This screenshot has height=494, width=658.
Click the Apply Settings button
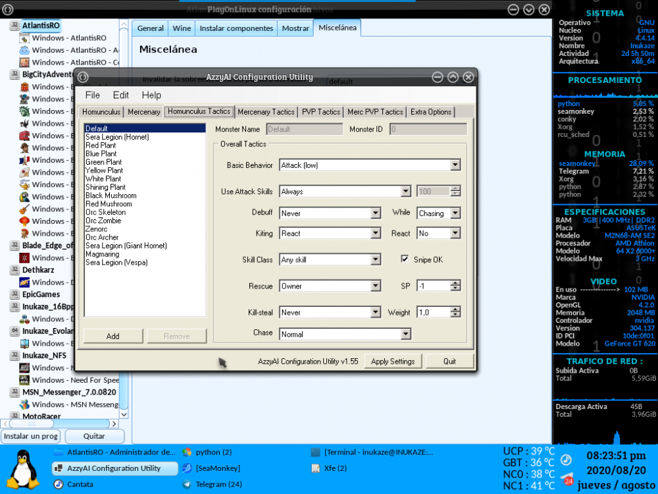393,362
